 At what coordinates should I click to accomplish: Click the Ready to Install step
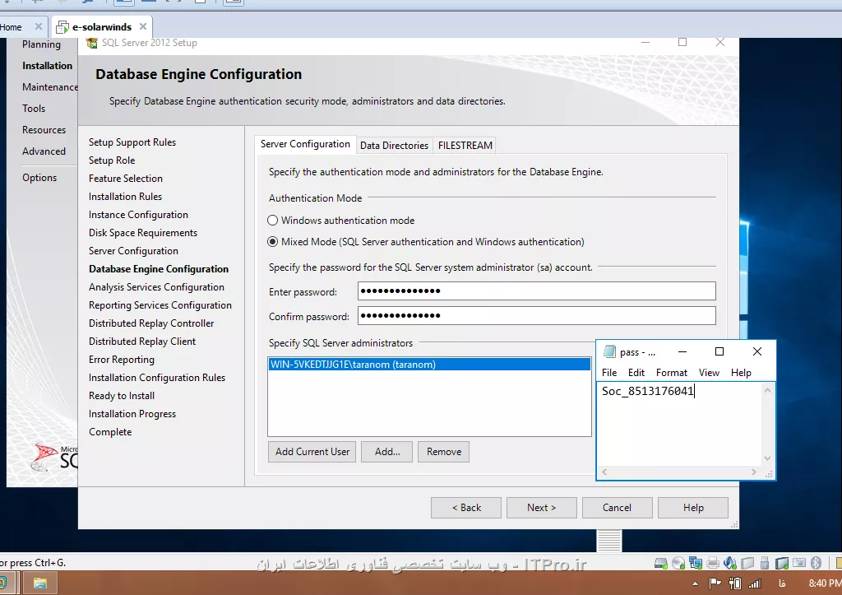(x=122, y=396)
